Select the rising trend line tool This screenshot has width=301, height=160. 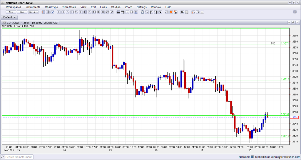tap(147, 12)
